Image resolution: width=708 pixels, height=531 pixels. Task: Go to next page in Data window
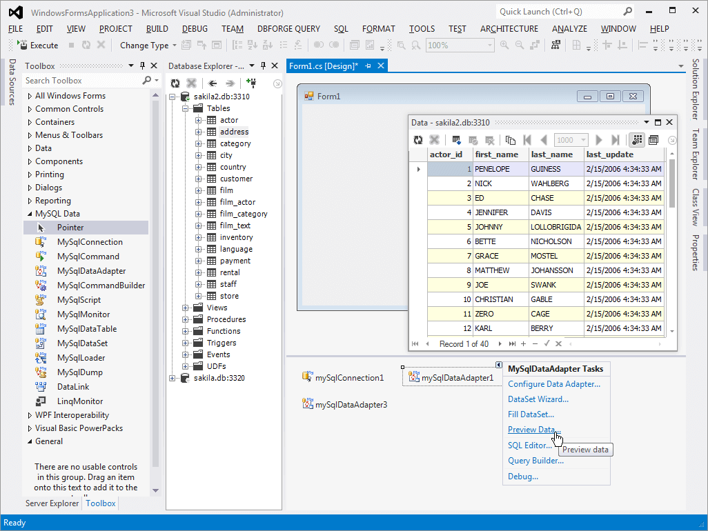click(x=599, y=140)
